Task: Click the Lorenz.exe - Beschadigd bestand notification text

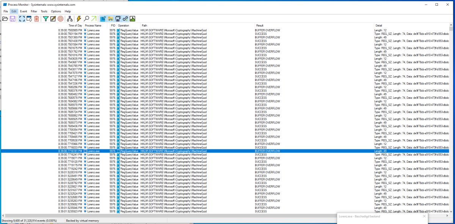Action: pos(359,216)
